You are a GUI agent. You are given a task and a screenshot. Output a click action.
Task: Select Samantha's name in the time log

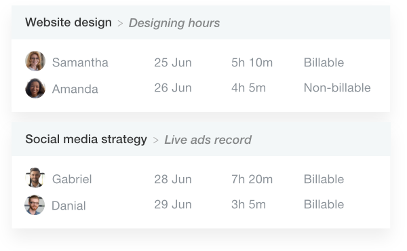click(80, 62)
